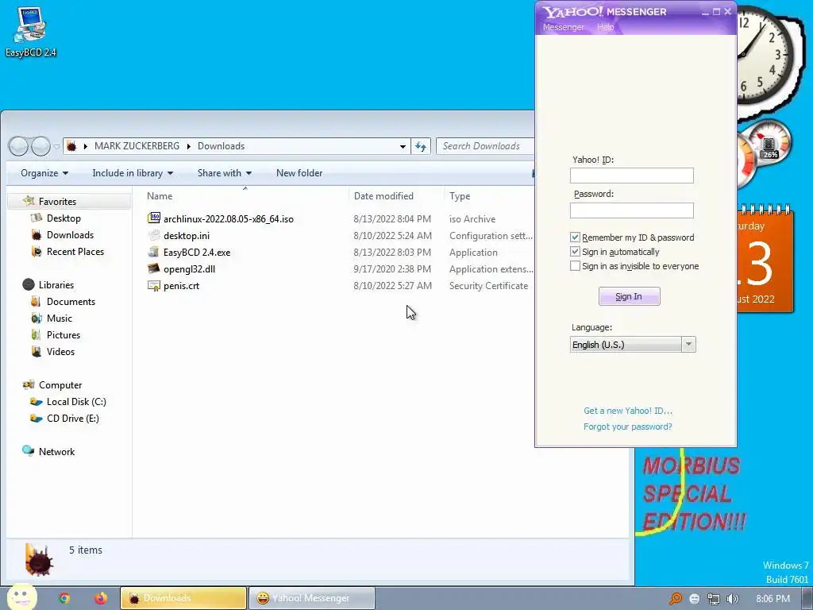Click the taskbar clock showing 8:06 PM
This screenshot has height=610, width=813.
pyautogui.click(x=773, y=599)
